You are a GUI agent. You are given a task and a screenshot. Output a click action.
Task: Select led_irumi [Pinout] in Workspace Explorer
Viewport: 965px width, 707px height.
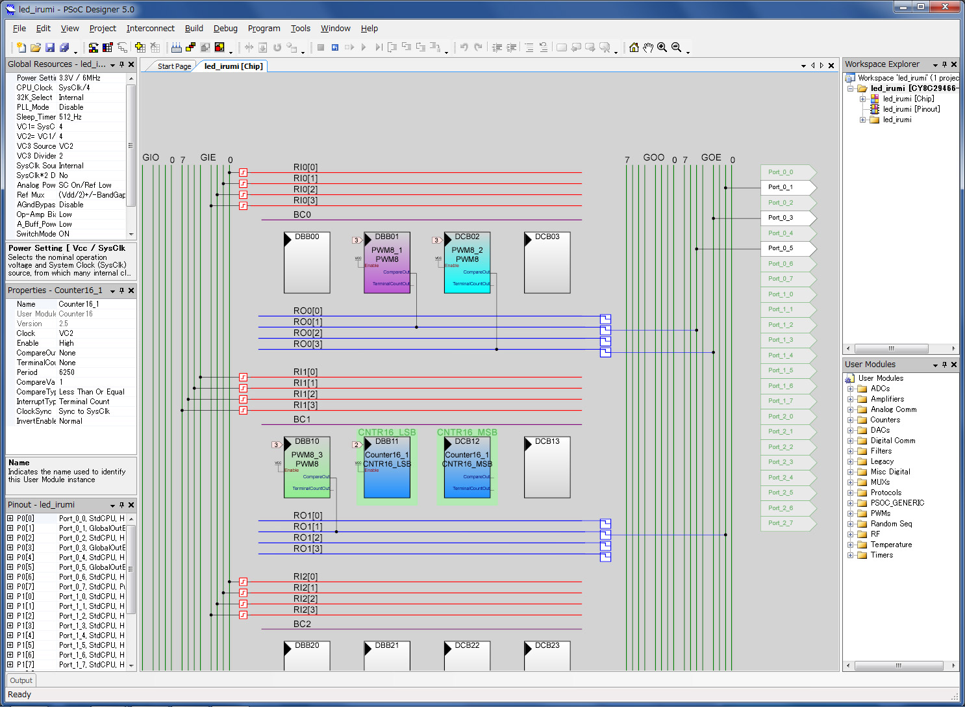[911, 109]
